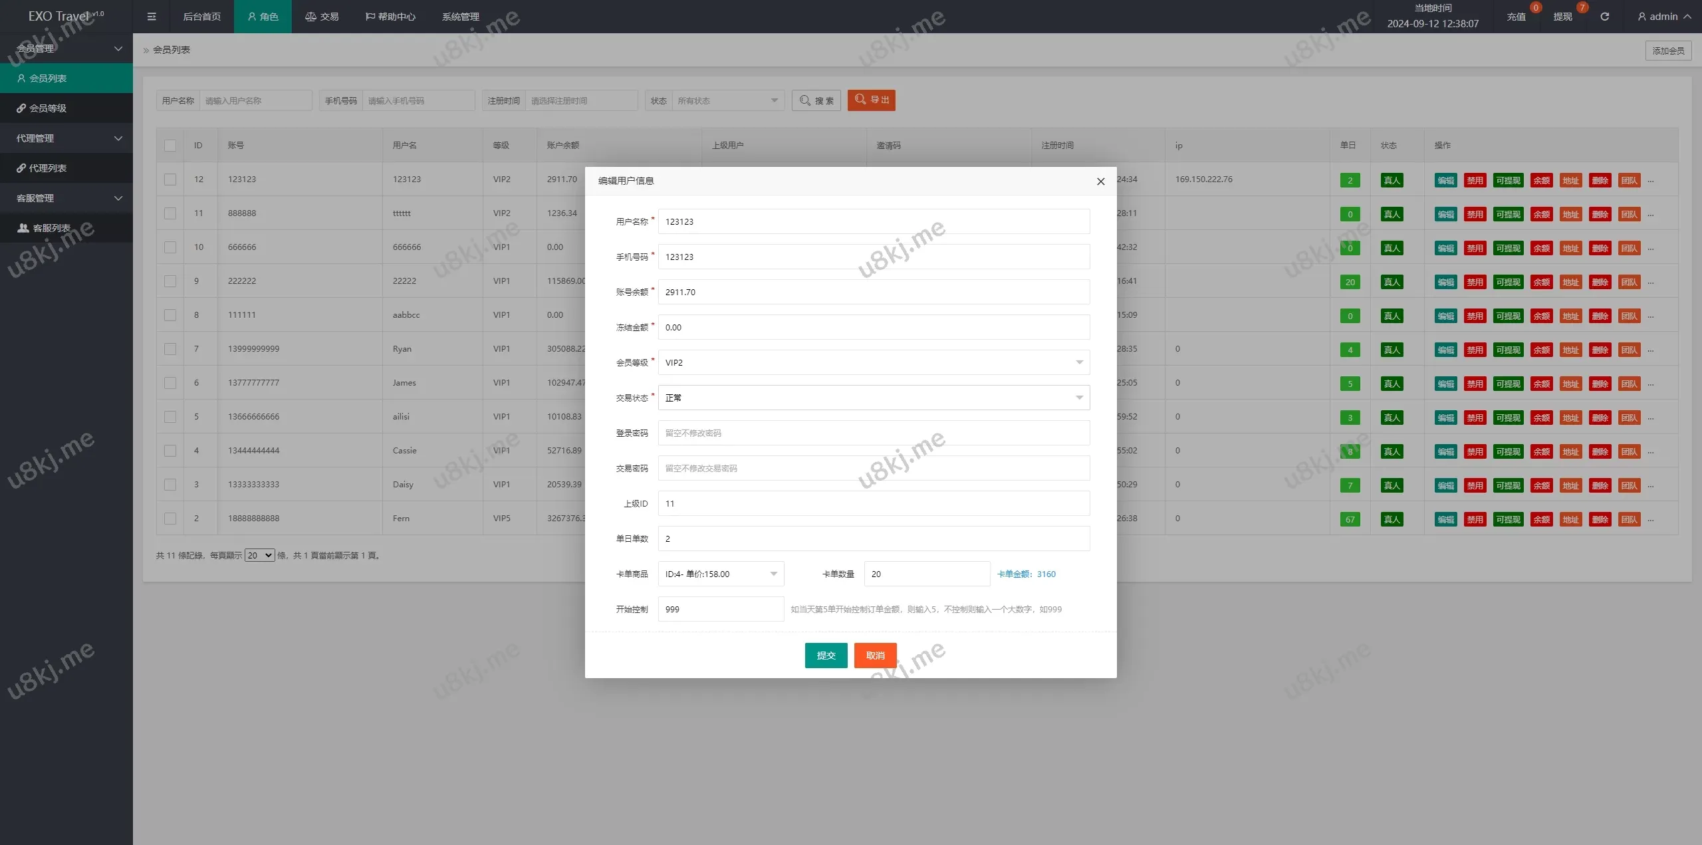Switch to the 交易 top menu
The image size is (1702, 845).
pyautogui.click(x=322, y=17)
